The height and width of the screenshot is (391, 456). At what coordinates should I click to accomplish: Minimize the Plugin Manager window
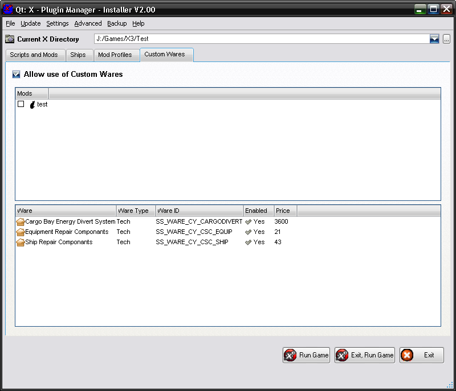[420, 9]
